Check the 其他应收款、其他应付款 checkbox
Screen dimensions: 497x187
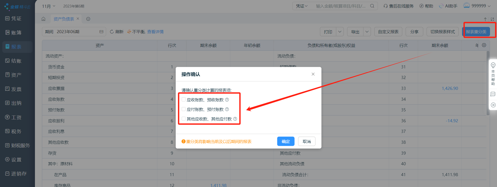pyautogui.click(x=184, y=119)
